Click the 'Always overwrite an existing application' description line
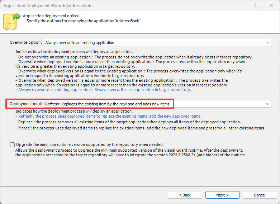The image size is (280, 204). pyautogui.click(x=103, y=90)
